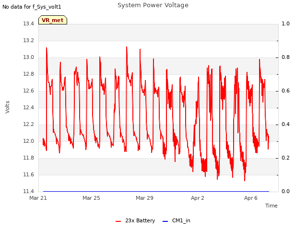This screenshot has height=230, width=307.
Task: Click the Mar 21 x-axis tick label
Action: pyautogui.click(x=38, y=198)
